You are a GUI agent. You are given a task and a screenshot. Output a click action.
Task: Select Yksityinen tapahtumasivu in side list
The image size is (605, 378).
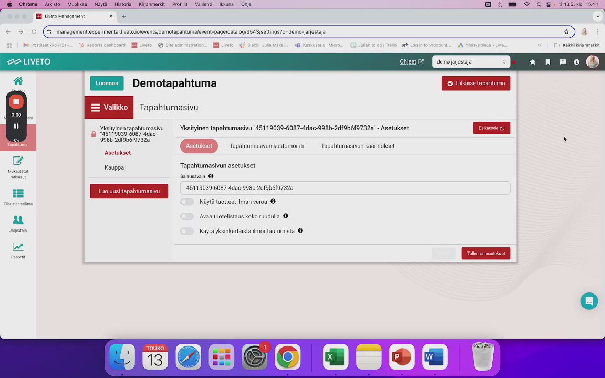coord(132,134)
